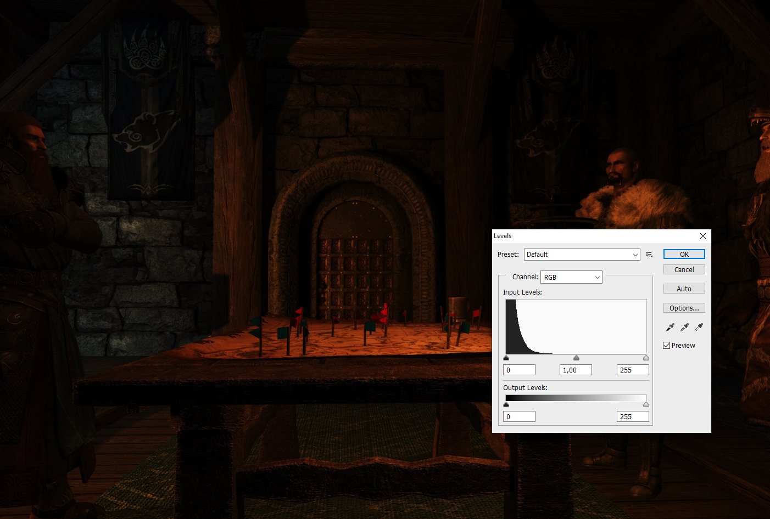Click the "Channel:" label
Screen dimensions: 770x519
point(525,277)
